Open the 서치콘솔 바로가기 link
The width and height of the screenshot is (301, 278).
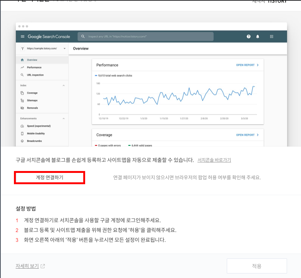coord(214,160)
